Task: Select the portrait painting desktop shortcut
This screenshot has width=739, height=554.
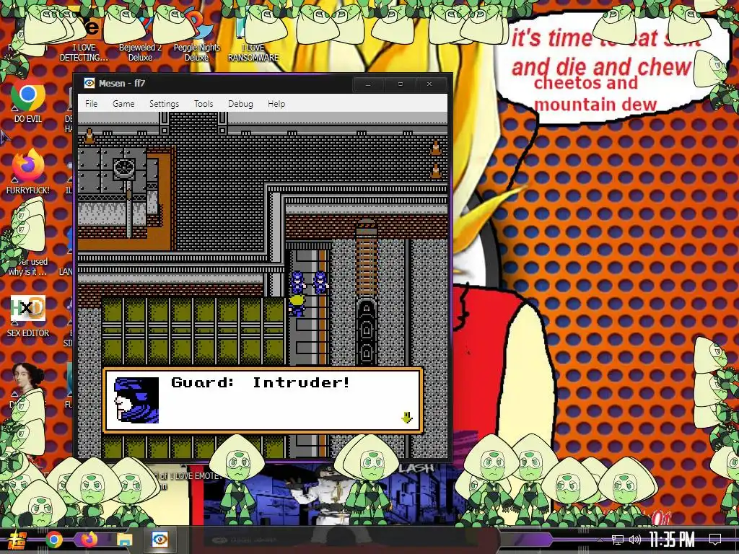Action: click(28, 384)
